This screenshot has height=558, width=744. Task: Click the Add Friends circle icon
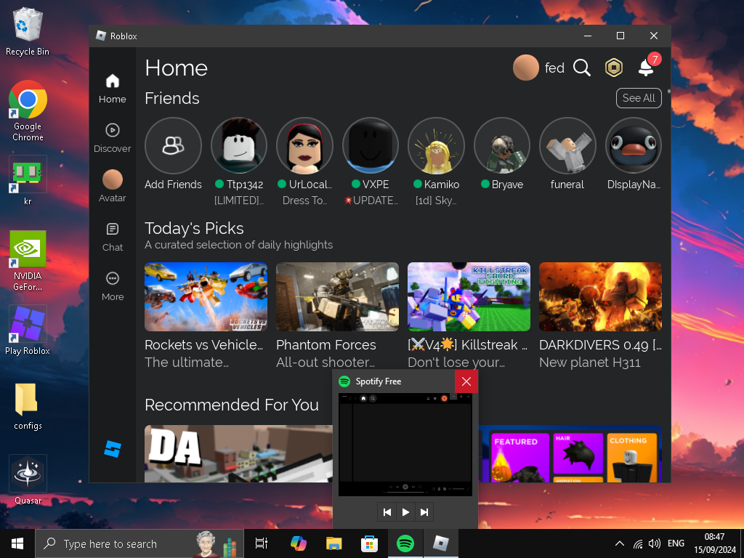pos(173,145)
